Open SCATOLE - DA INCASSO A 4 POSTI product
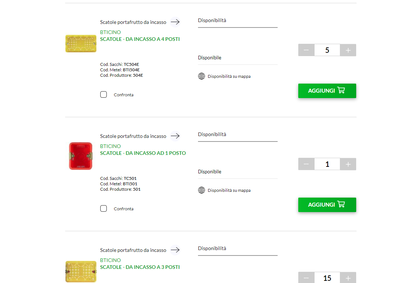Screen dimensions: 417x283 [140, 39]
